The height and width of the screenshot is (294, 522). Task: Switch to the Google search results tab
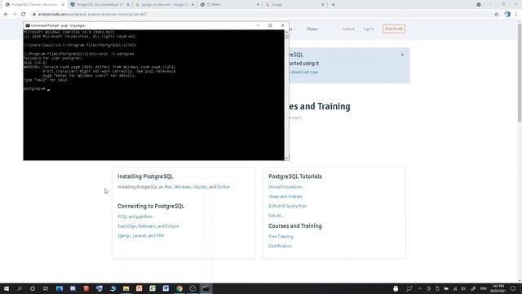point(165,5)
